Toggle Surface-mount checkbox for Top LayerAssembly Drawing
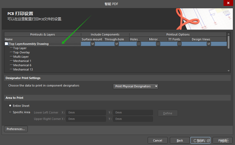Screen dimensions: 235x145 pos(93,44)
